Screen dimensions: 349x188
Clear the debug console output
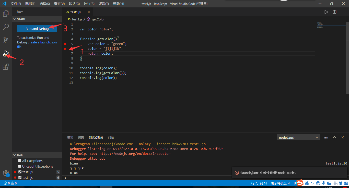326,137
